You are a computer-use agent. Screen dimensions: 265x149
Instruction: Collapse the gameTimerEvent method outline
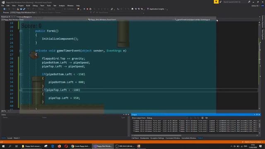pyautogui.click(x=21, y=50)
